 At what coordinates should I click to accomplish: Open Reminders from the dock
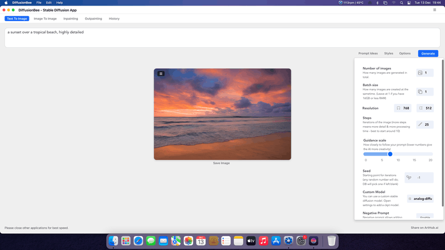pyautogui.click(x=226, y=241)
